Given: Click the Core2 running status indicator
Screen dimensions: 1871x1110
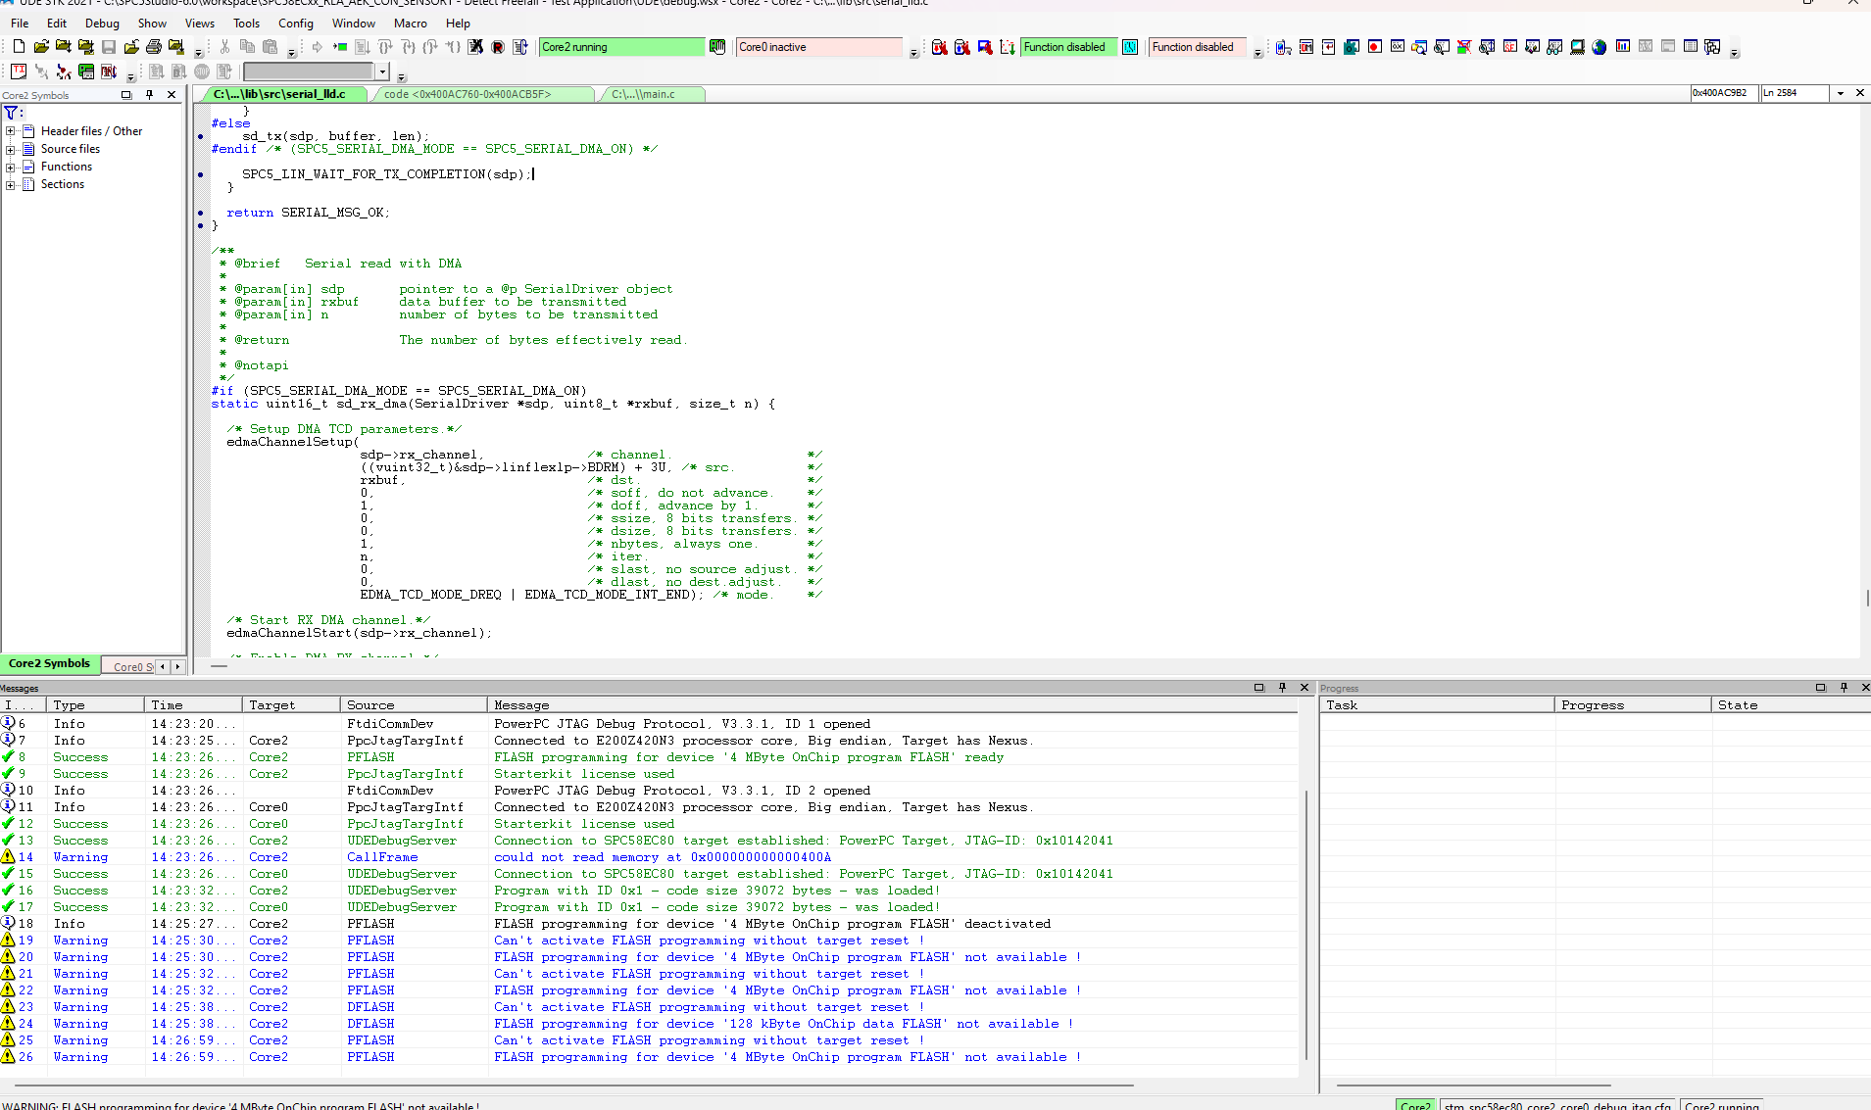Looking at the screenshot, I should coord(621,46).
